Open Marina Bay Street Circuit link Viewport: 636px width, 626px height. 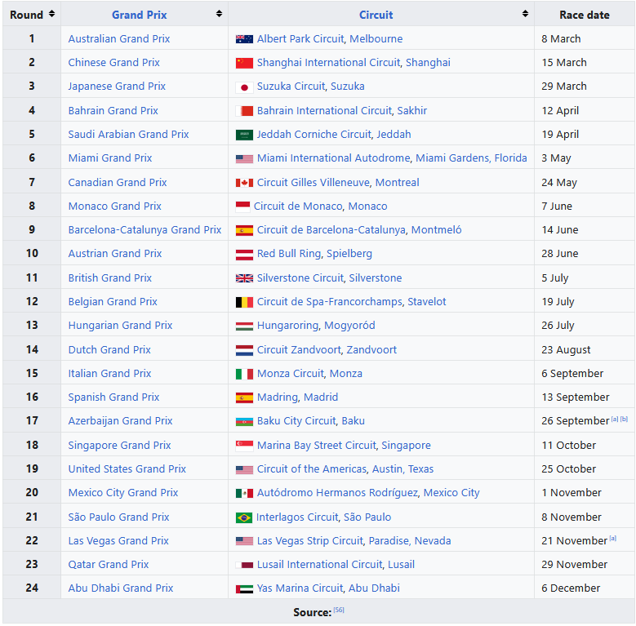pyautogui.click(x=317, y=446)
